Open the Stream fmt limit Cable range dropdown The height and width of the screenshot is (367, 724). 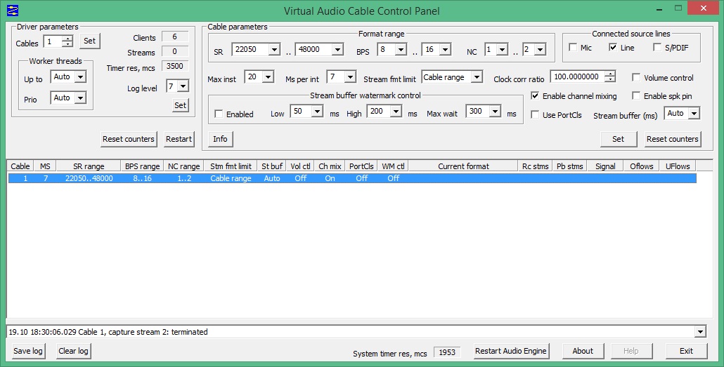click(477, 77)
